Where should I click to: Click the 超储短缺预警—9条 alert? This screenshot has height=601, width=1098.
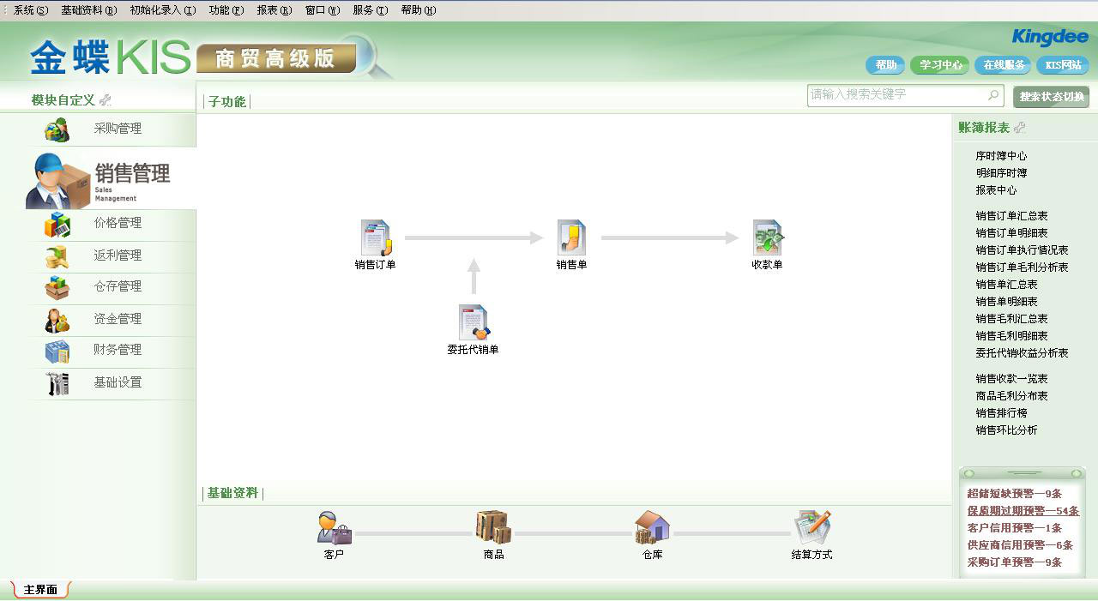[1014, 494]
